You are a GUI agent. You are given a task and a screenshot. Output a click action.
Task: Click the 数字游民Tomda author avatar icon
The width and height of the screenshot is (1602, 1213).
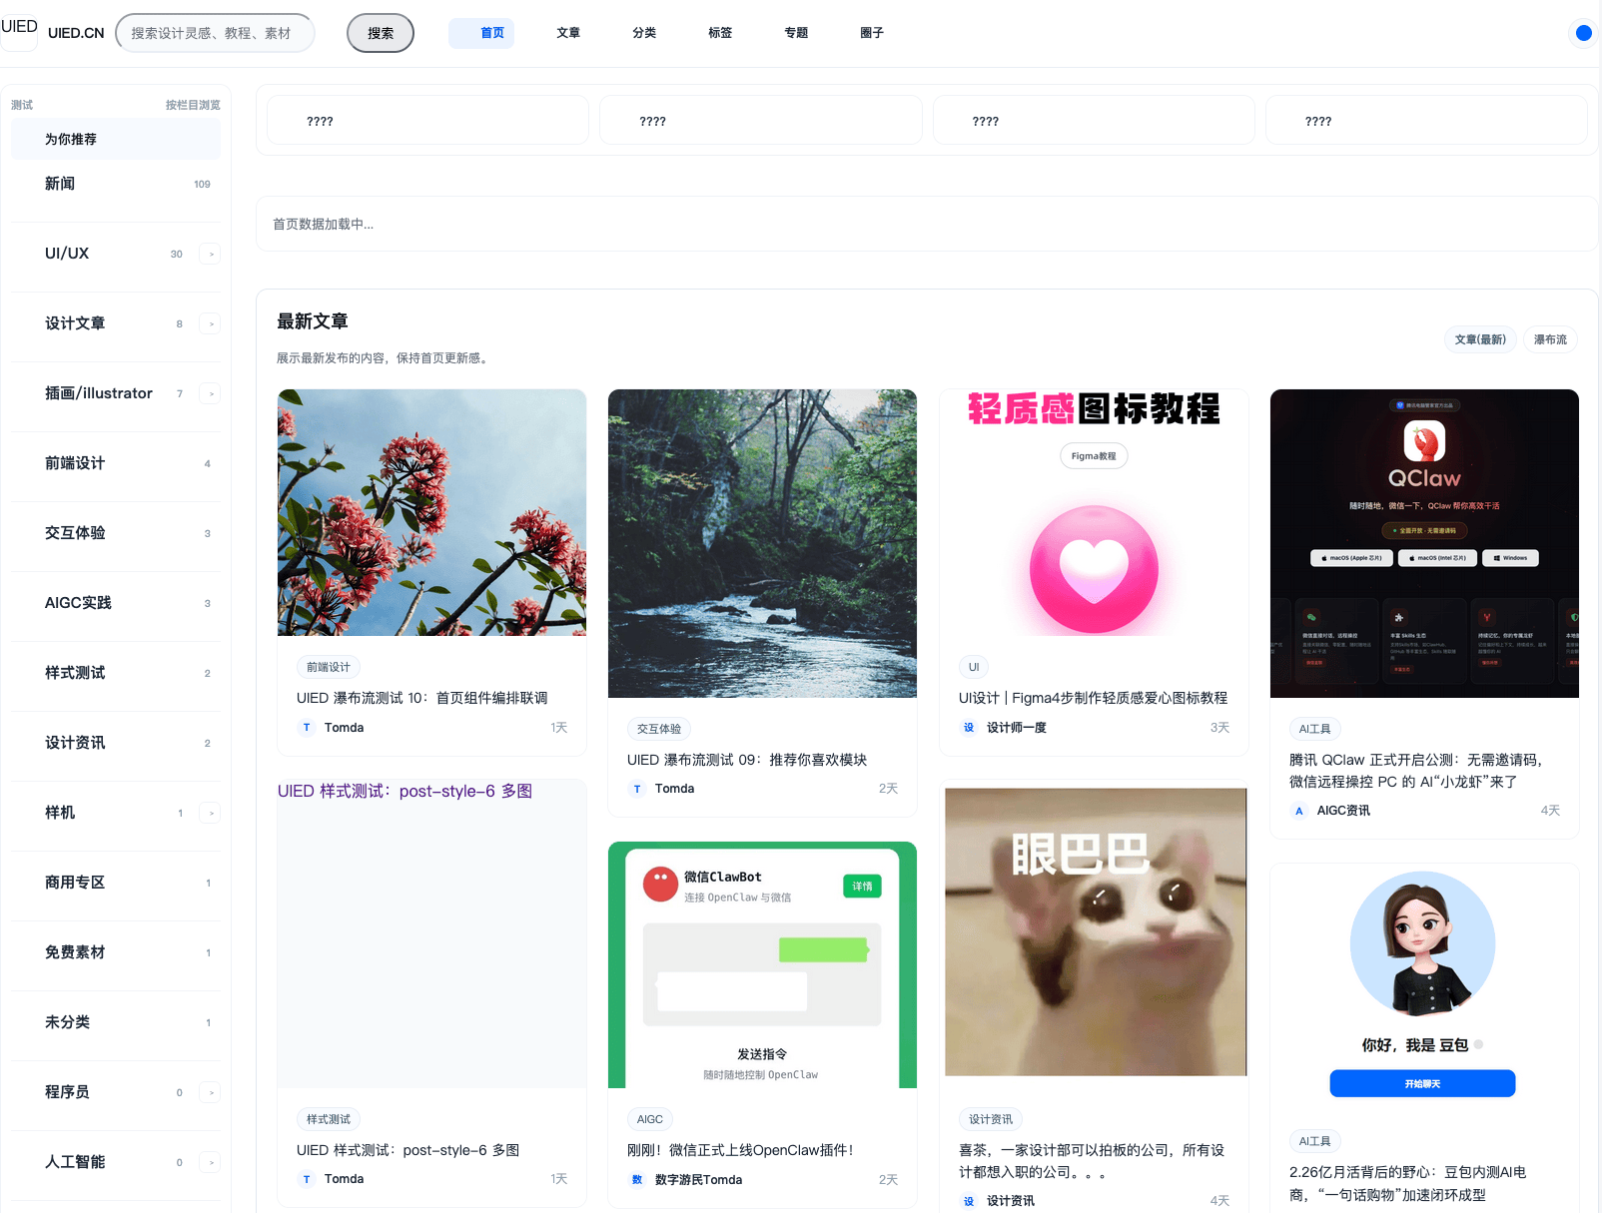coord(637,1180)
